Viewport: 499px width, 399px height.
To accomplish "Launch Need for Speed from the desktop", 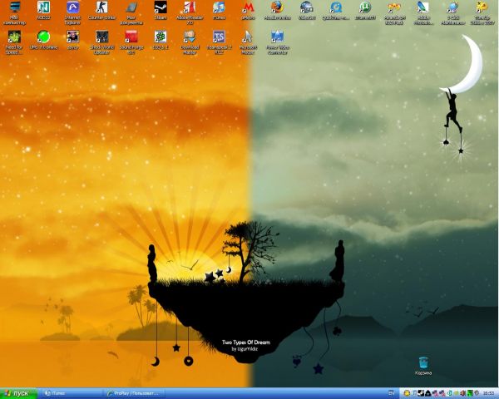I will (x=14, y=37).
